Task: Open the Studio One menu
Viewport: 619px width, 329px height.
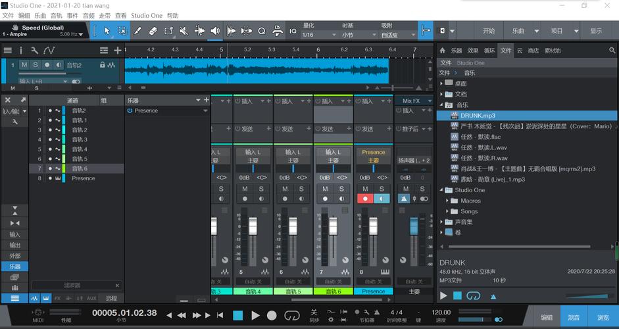Action: tap(147, 15)
